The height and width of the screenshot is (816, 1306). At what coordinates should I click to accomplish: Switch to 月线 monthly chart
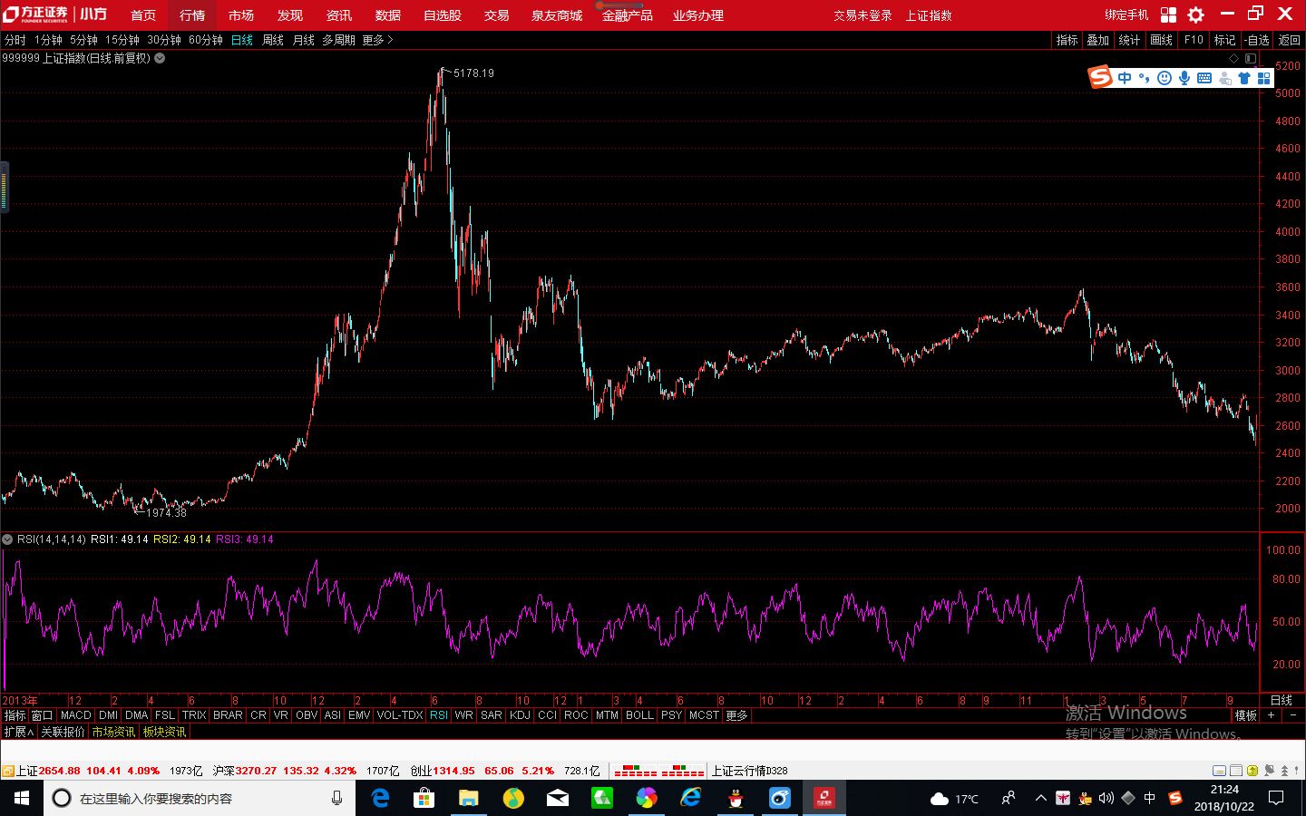pos(304,40)
